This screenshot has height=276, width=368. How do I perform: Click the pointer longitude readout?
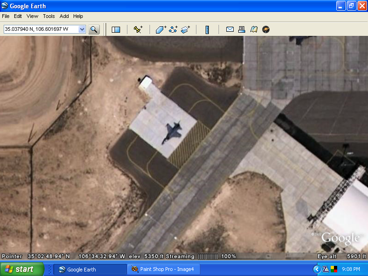[102, 256]
